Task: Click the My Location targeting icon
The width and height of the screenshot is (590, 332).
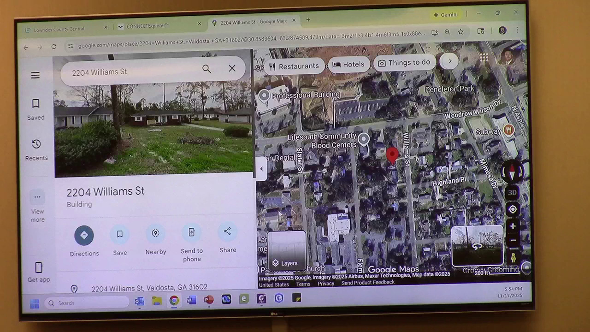Action: (x=513, y=209)
